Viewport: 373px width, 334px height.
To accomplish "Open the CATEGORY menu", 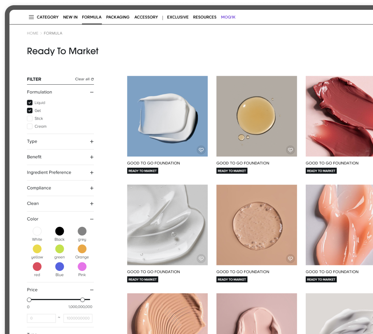I will [48, 17].
